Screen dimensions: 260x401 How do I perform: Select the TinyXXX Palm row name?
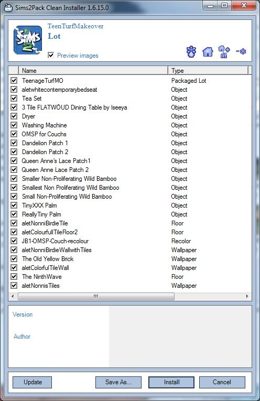pos(39,205)
